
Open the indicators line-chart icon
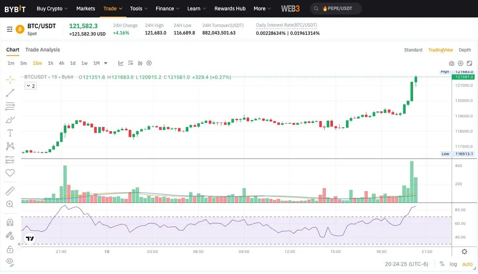click(121, 63)
